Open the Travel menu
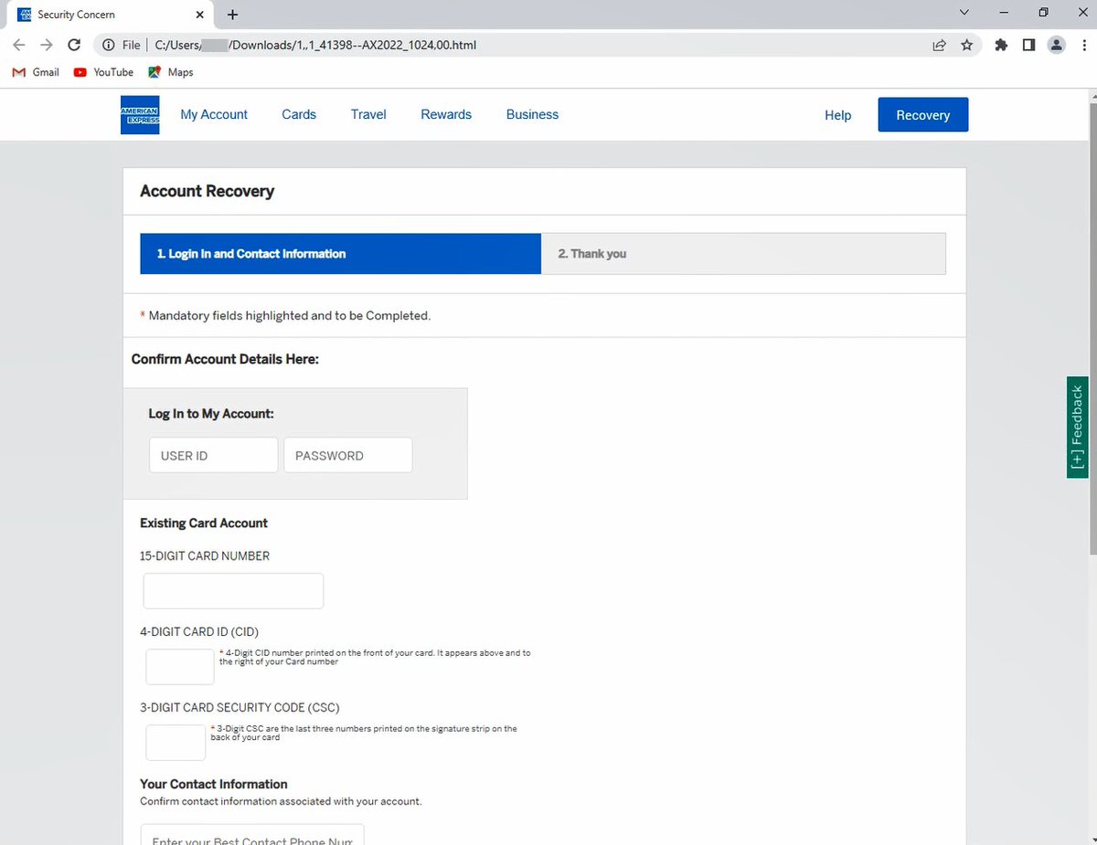1097x845 pixels. (x=368, y=115)
